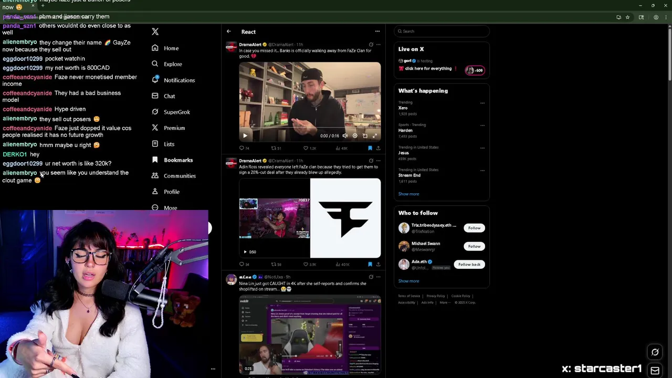The width and height of the screenshot is (672, 378).
Task: Share the Adin Ross FaZe post
Action: [378, 264]
